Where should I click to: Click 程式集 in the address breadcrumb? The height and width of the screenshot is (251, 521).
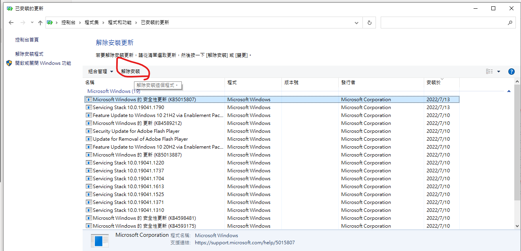(x=92, y=23)
